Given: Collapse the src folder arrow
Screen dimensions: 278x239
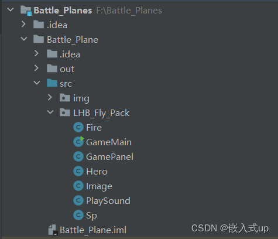Looking at the screenshot, I should (x=37, y=83).
